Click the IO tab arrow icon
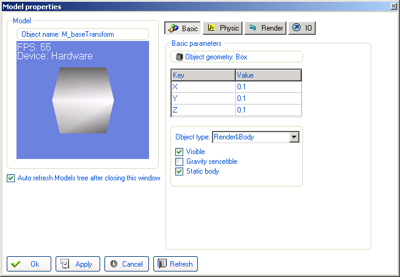400x277 pixels. pos(296,28)
